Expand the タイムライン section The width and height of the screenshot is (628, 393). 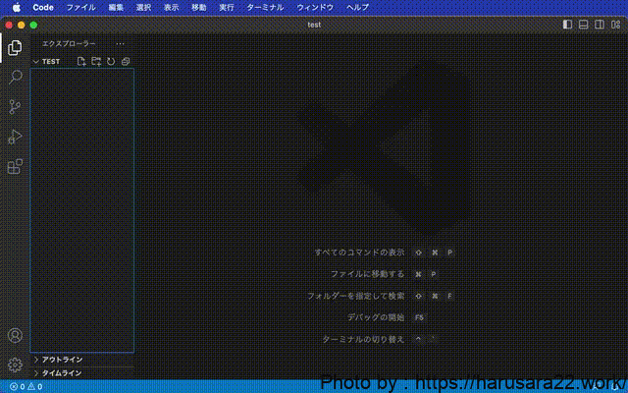(x=62, y=373)
